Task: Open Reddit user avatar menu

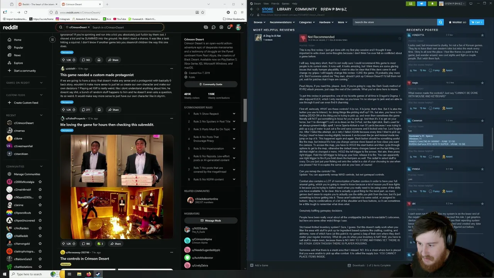Action: click(x=238, y=27)
